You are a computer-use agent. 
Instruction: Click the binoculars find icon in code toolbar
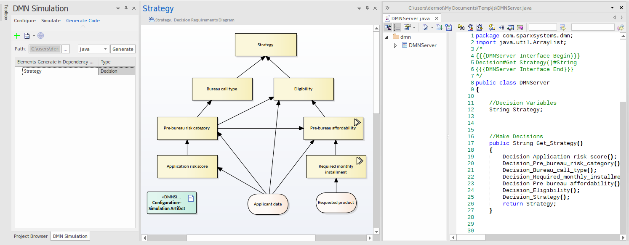tap(461, 27)
